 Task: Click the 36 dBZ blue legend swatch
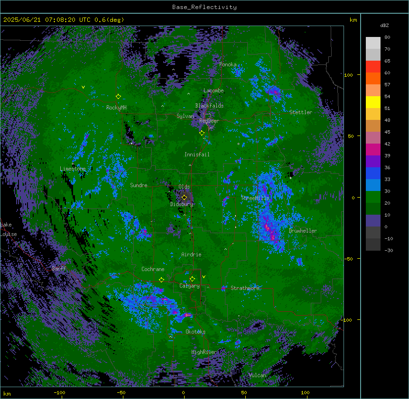point(373,173)
